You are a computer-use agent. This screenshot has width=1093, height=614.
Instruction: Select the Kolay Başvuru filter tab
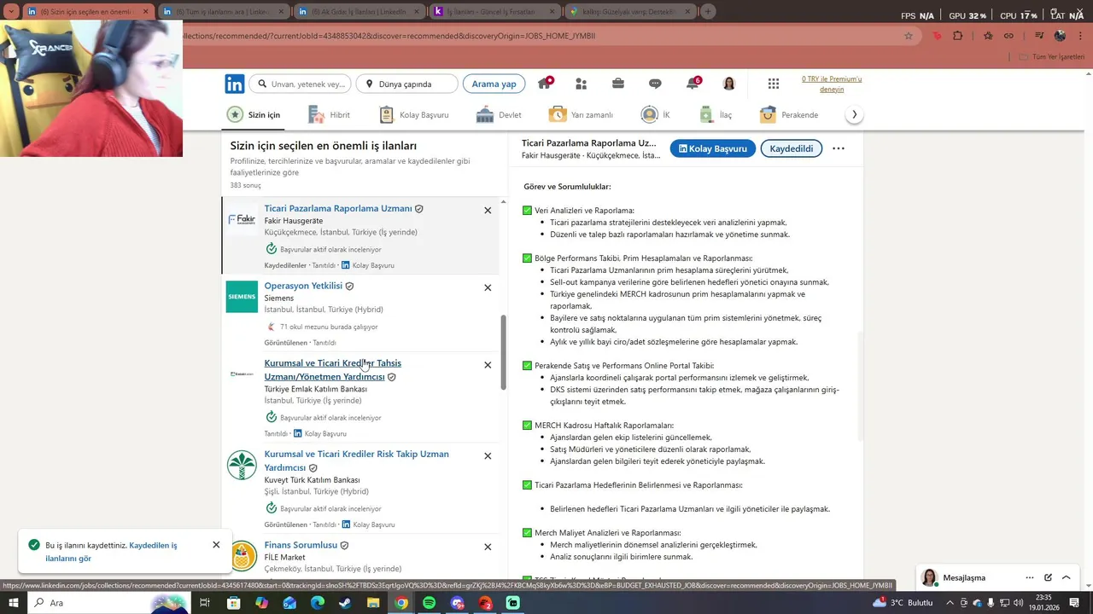click(413, 114)
